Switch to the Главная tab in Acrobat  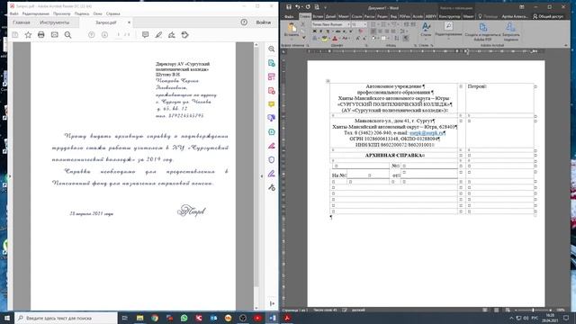pos(22,22)
